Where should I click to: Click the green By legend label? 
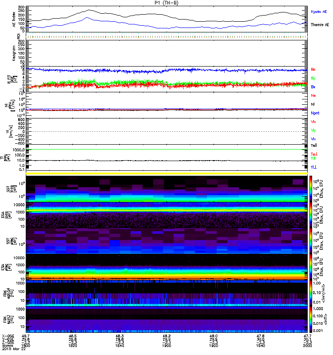(313, 79)
